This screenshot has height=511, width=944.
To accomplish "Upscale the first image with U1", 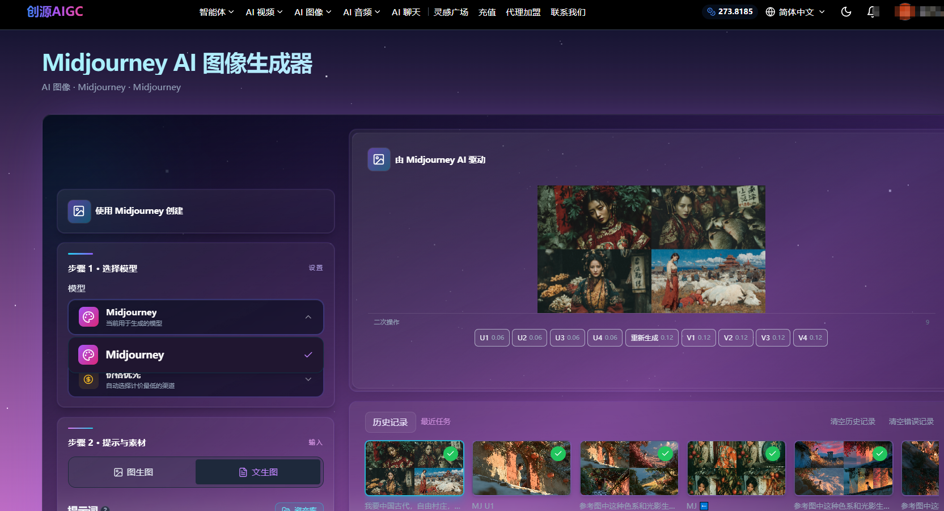I will (492, 337).
